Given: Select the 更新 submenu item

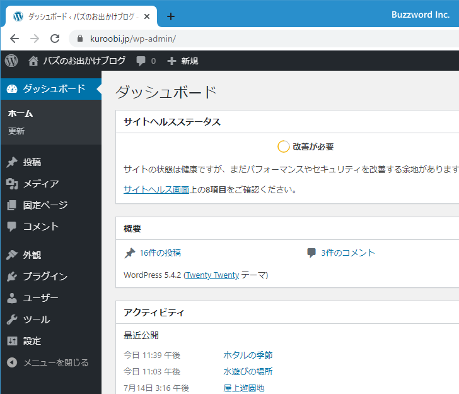Looking at the screenshot, I should tap(16, 131).
